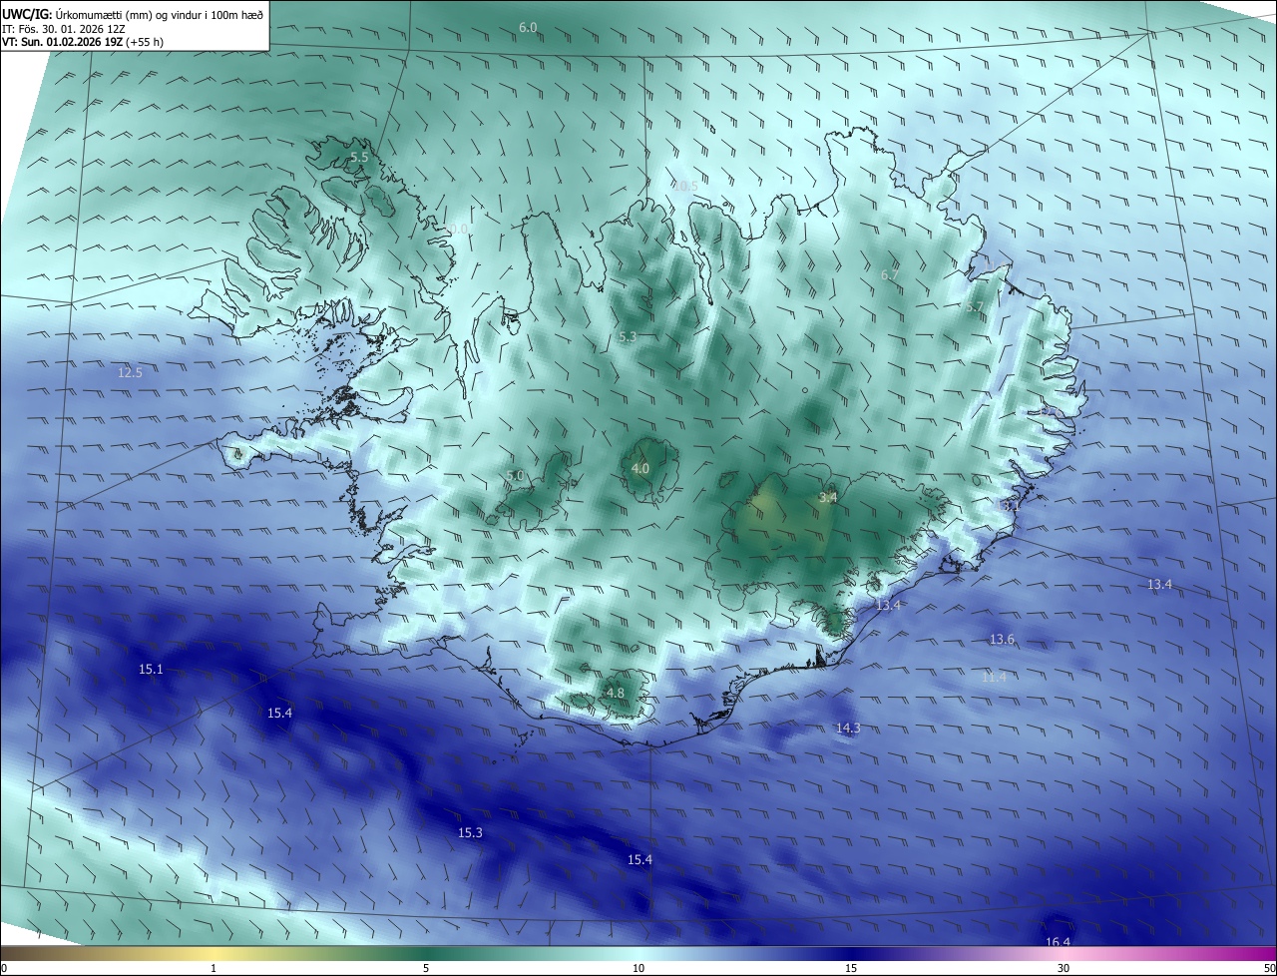This screenshot has width=1277, height=976.
Task: Click the title line "UWC/IG: Úrkomumætti (mm) og vindur í 100m hæð"
Action: coord(133,14)
